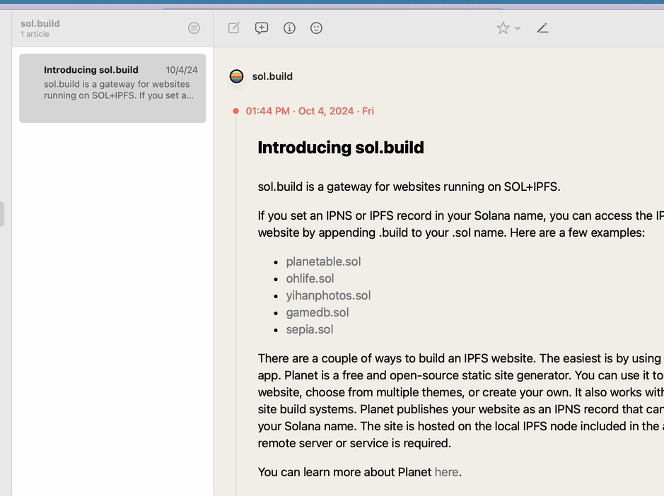Click the compose new post icon
The width and height of the screenshot is (664, 496).
point(234,28)
